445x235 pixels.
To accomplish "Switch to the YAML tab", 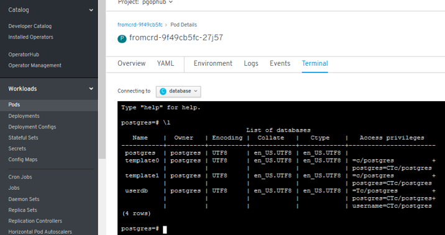I will coord(165,63).
